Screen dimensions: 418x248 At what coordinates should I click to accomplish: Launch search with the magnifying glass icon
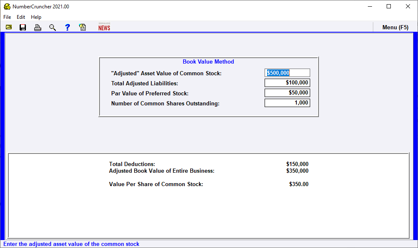click(x=53, y=27)
